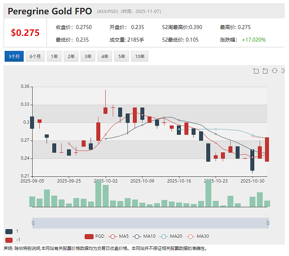Click the 52周最高价:0.390 value

click(182, 27)
